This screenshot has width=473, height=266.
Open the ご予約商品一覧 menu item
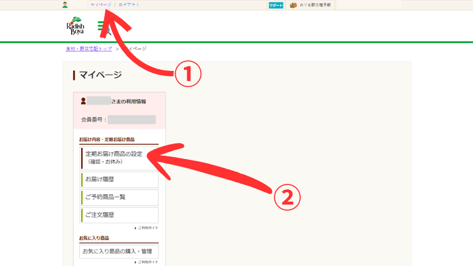(119, 197)
